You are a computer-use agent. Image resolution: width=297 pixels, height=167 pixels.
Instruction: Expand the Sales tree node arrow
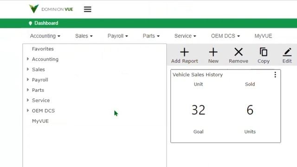tap(28, 69)
